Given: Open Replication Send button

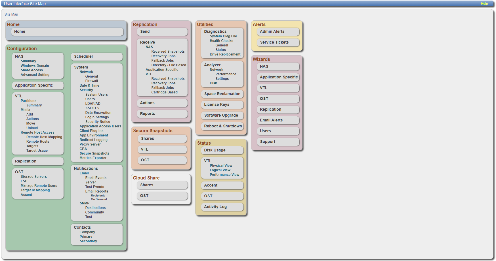Looking at the screenshot, I should click(x=162, y=32).
